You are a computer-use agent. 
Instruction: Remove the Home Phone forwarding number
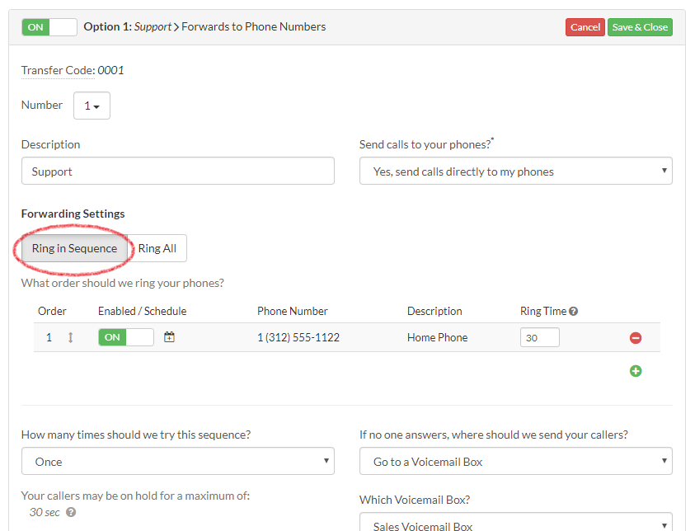click(x=635, y=336)
